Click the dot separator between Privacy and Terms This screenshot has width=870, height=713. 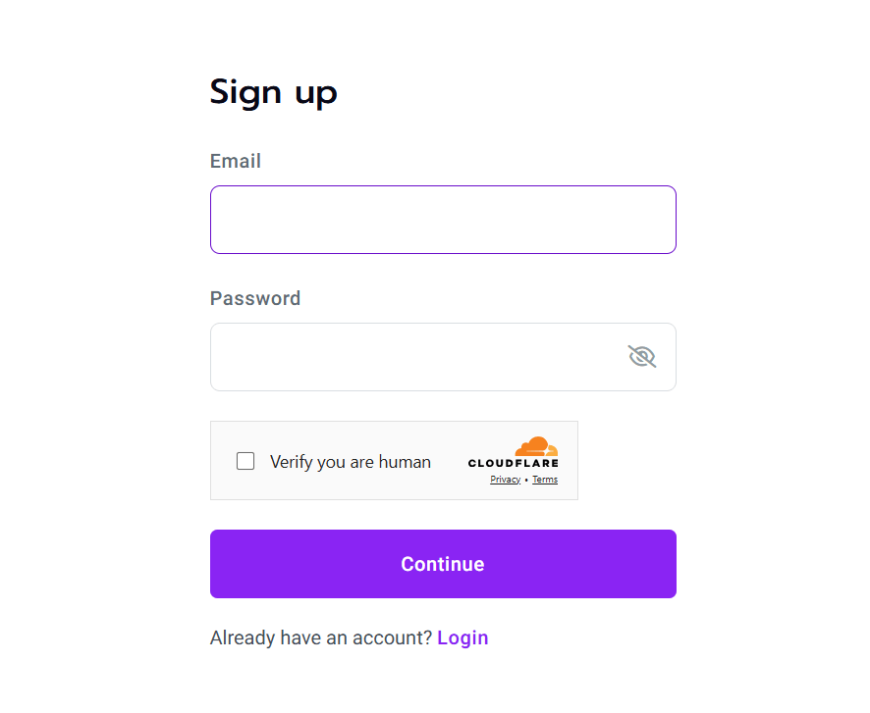[526, 480]
